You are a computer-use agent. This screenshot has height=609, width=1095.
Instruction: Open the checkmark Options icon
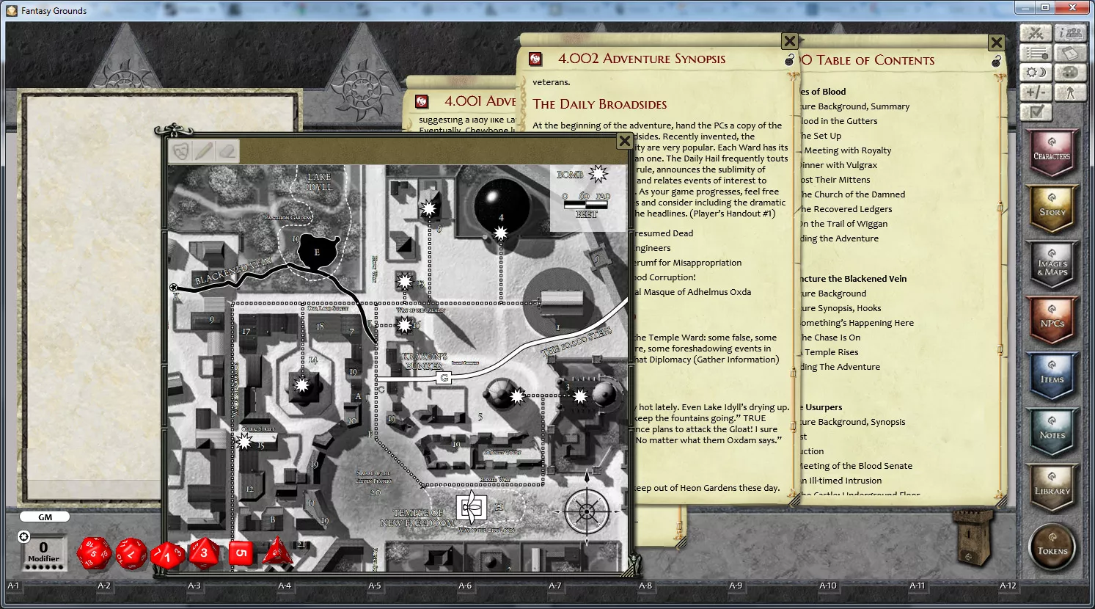pos(1036,112)
